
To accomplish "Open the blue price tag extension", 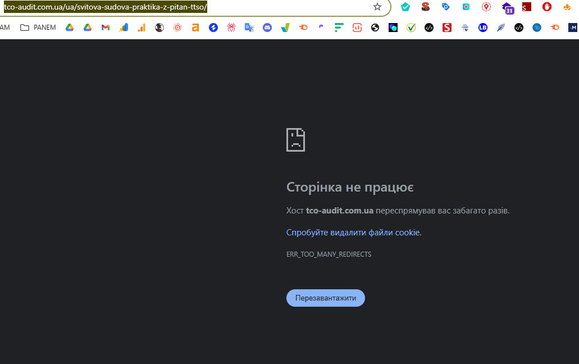I will point(446,7).
